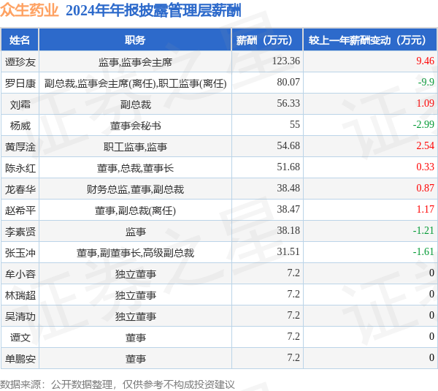Image resolution: width=438 pixels, height=391 pixels.
Task: Click the salary value 51.68
Action: [x=288, y=167]
